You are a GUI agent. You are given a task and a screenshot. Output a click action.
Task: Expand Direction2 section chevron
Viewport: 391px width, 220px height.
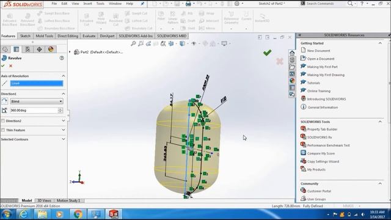[x=64, y=121]
